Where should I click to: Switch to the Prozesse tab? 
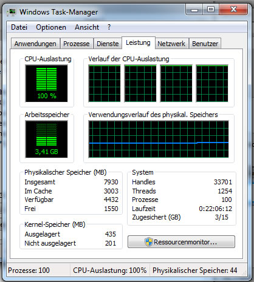(x=77, y=44)
